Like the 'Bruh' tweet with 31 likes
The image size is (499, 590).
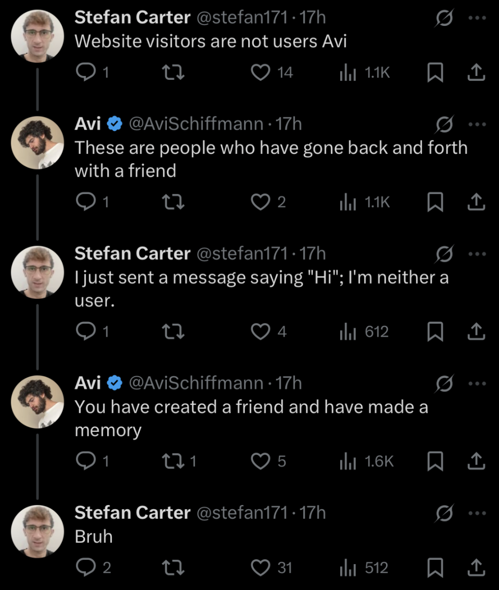pos(261,567)
